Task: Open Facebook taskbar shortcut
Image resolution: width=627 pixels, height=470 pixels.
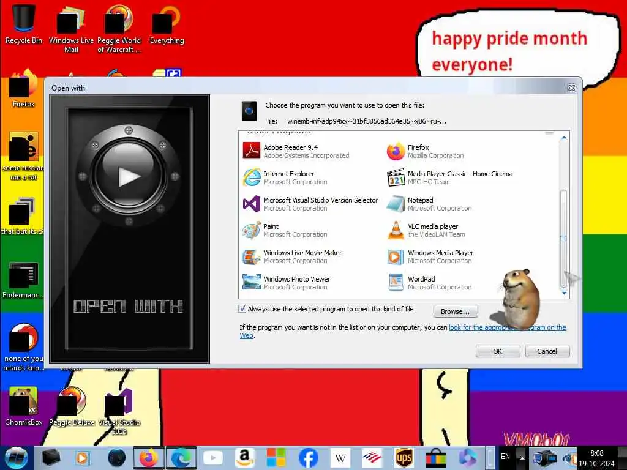Action: (x=309, y=458)
